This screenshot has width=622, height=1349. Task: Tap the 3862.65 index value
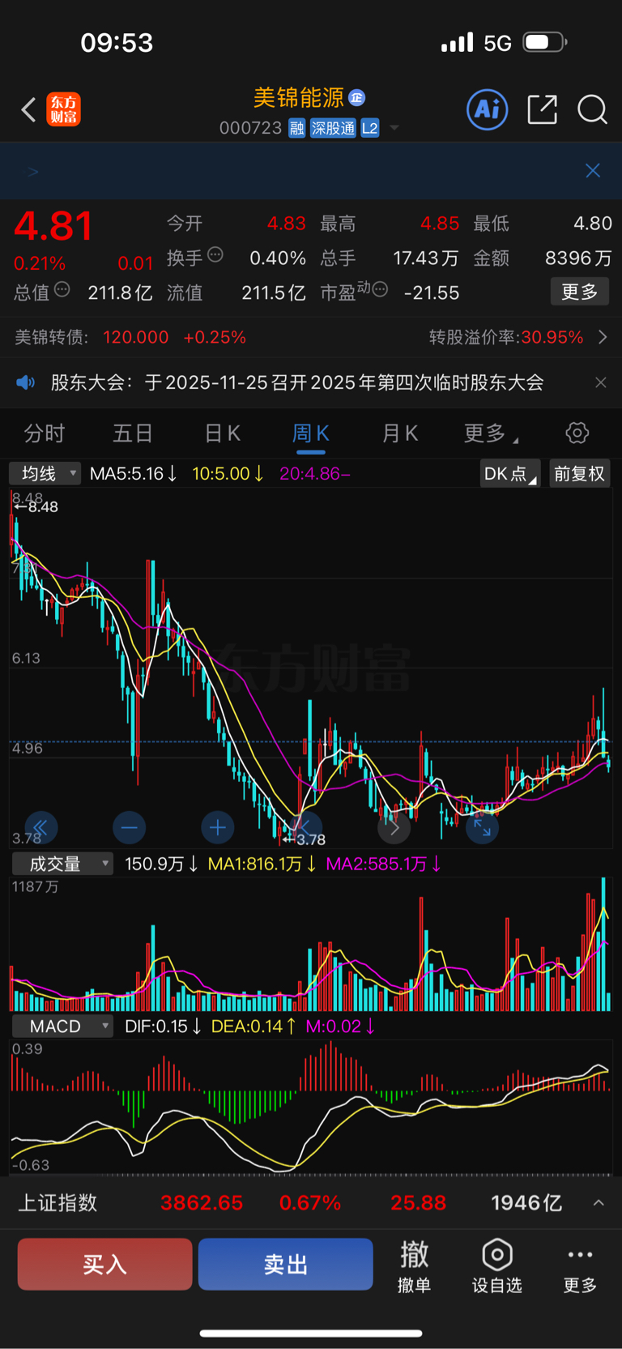tap(202, 1202)
